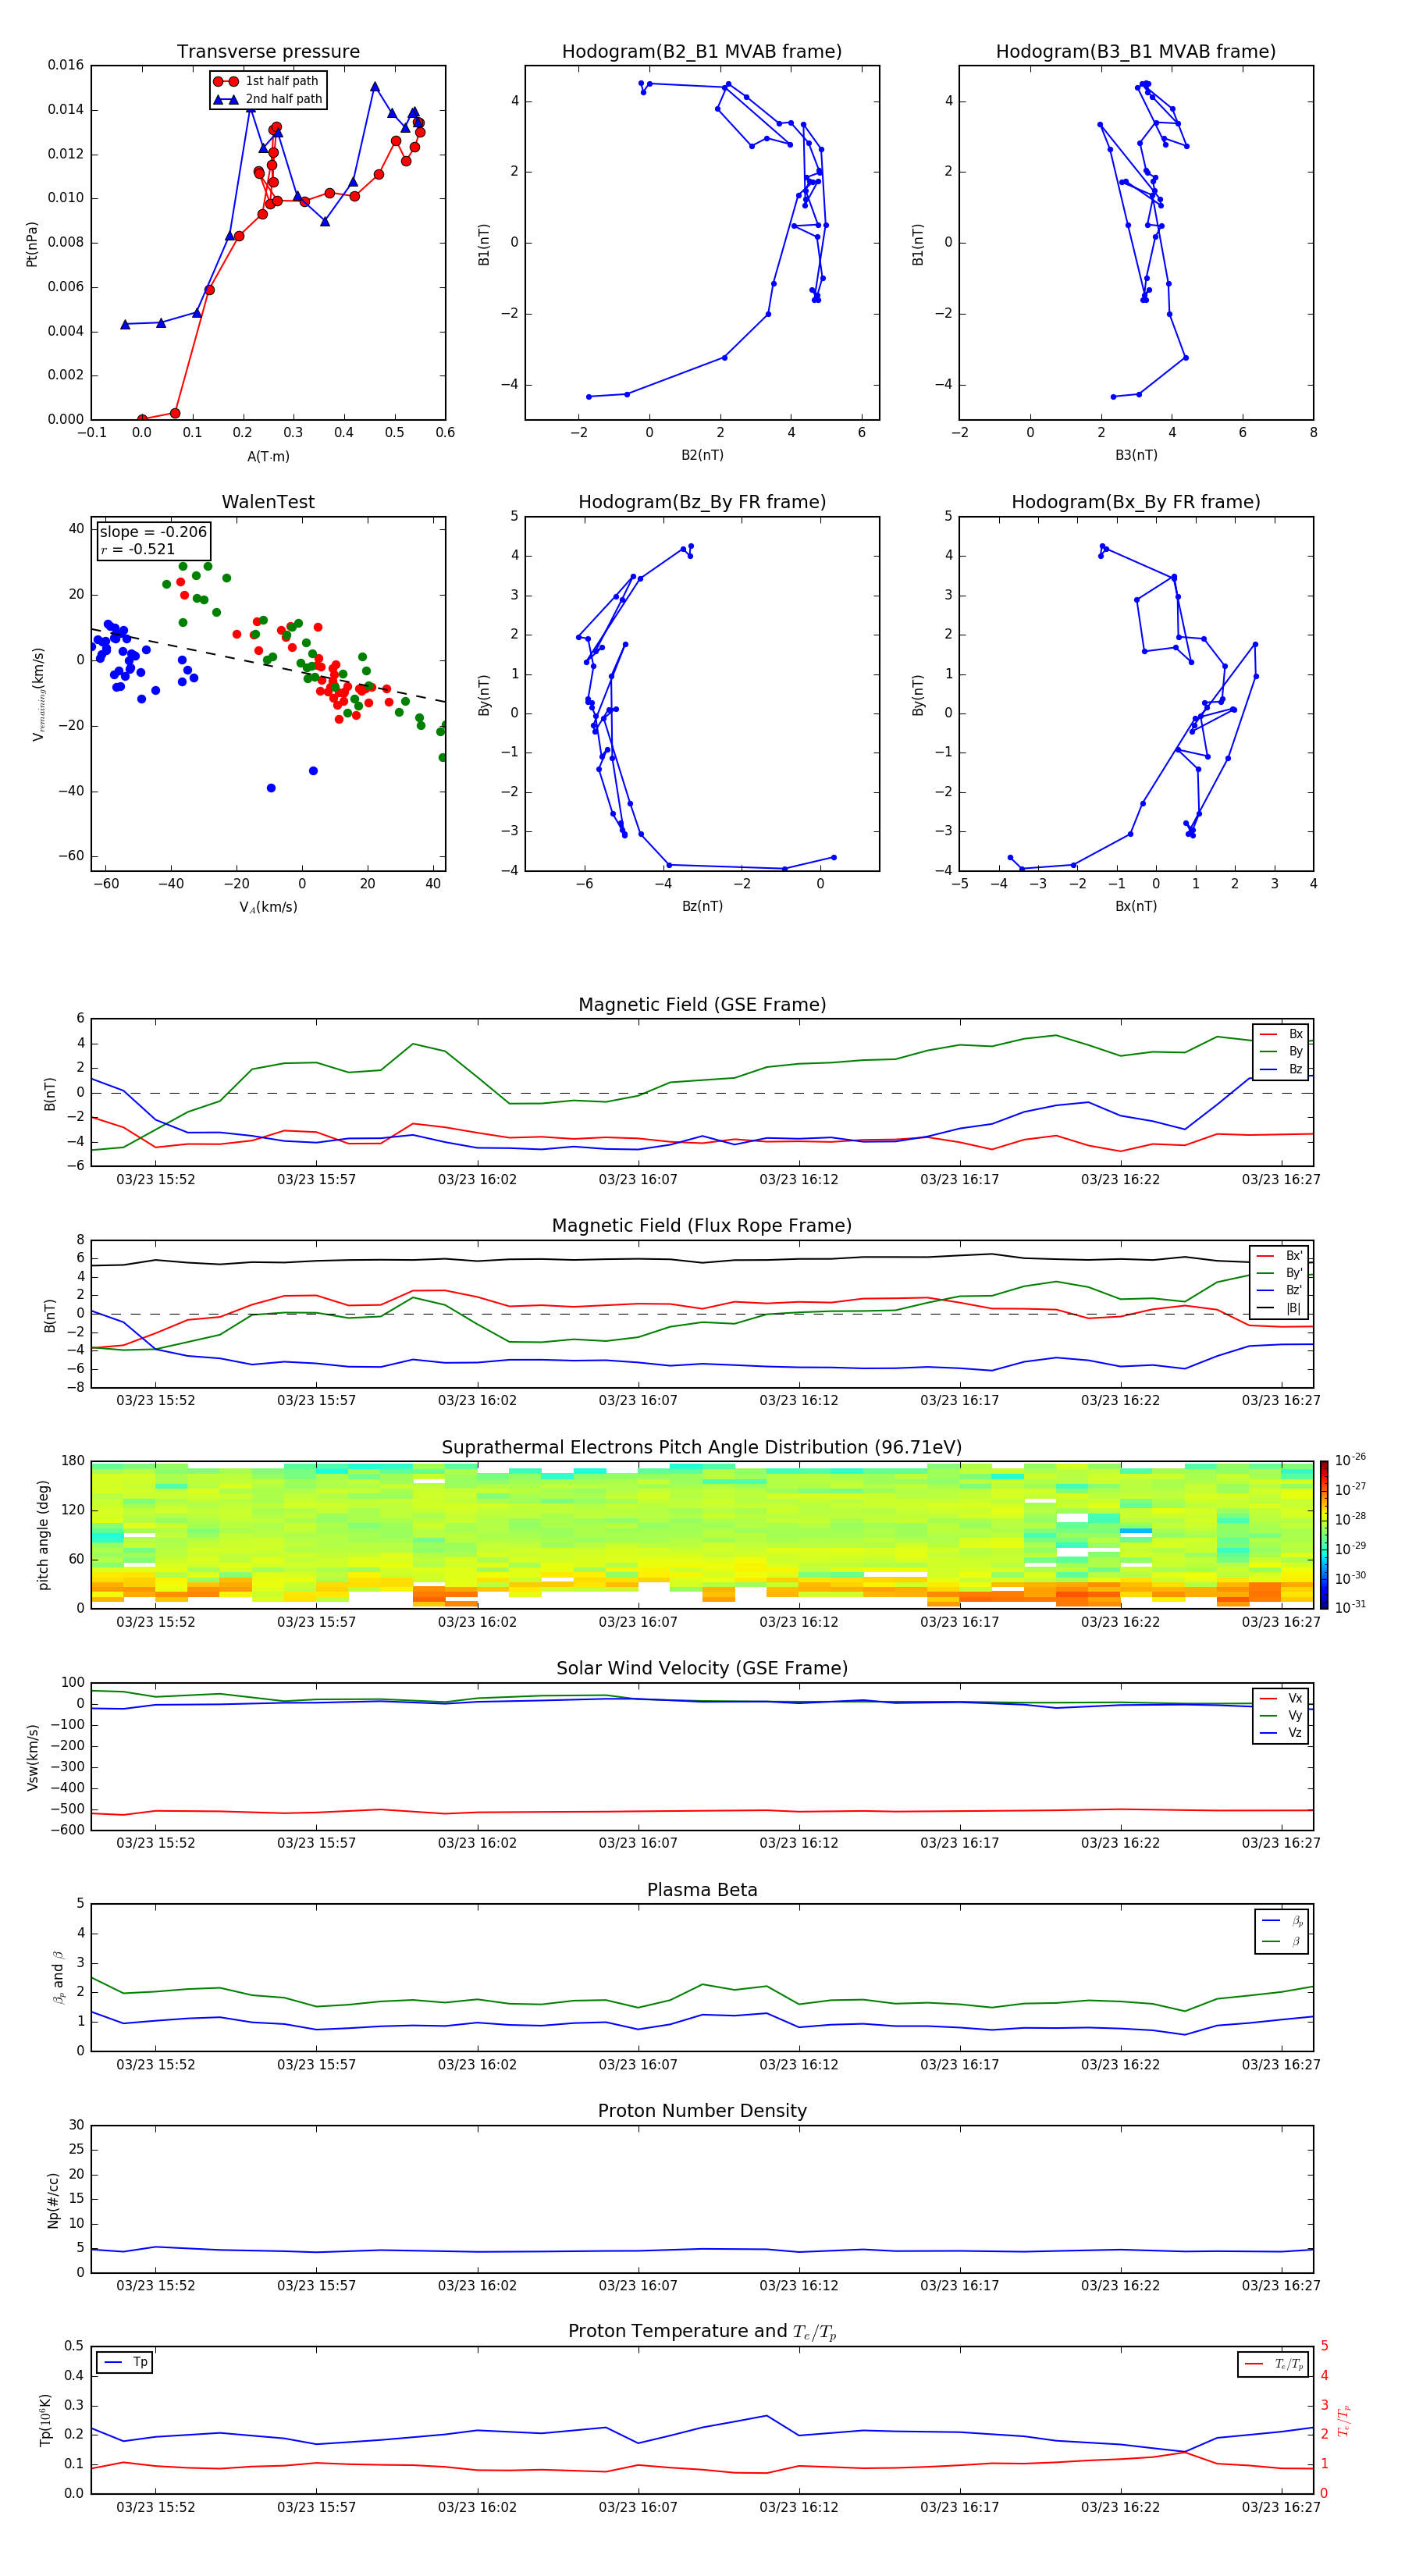Click 'Pt(nPa)' y-axis label

32,244
